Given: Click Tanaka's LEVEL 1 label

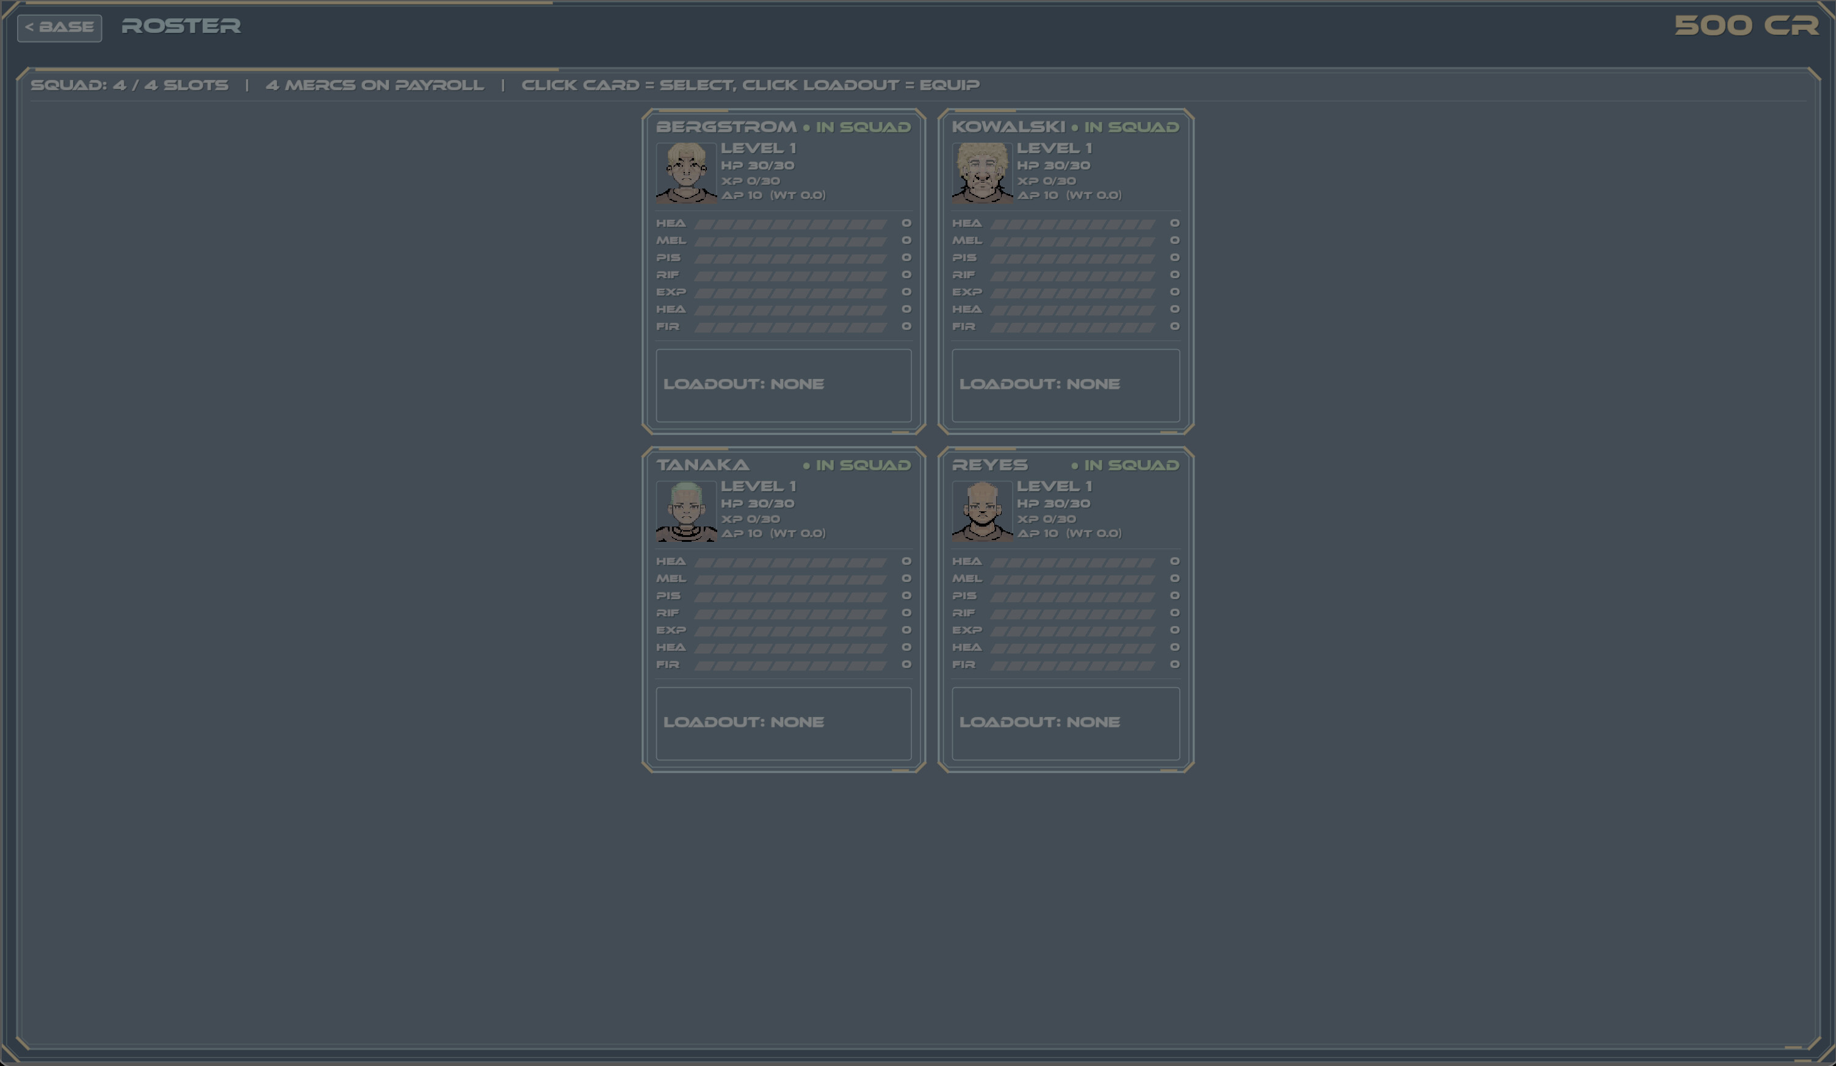Looking at the screenshot, I should tap(759, 486).
